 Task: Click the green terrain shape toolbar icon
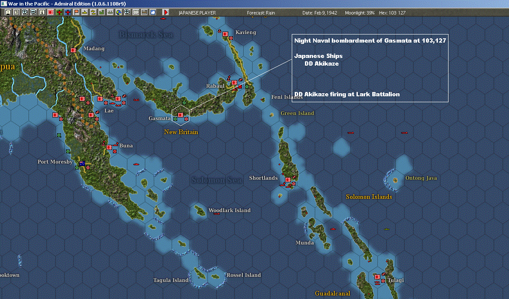102,12
